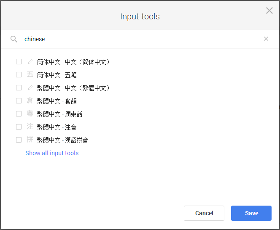The image size is (280, 230).
Task: Click the 注 icon for Zhuyin
Action: point(30,127)
